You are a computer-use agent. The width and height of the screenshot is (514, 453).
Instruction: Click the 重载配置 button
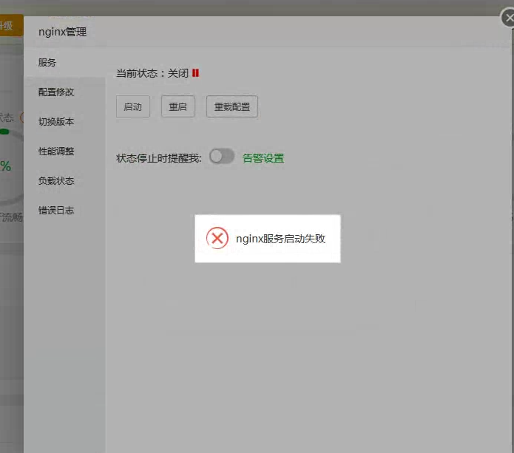tap(232, 106)
